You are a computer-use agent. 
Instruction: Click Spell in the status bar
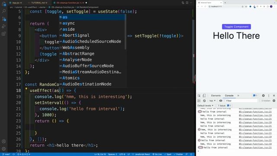[167, 154]
